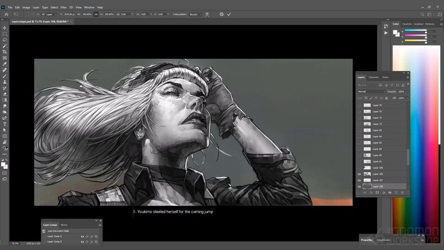Commit the transform with the checkmark icon

tap(229, 14)
